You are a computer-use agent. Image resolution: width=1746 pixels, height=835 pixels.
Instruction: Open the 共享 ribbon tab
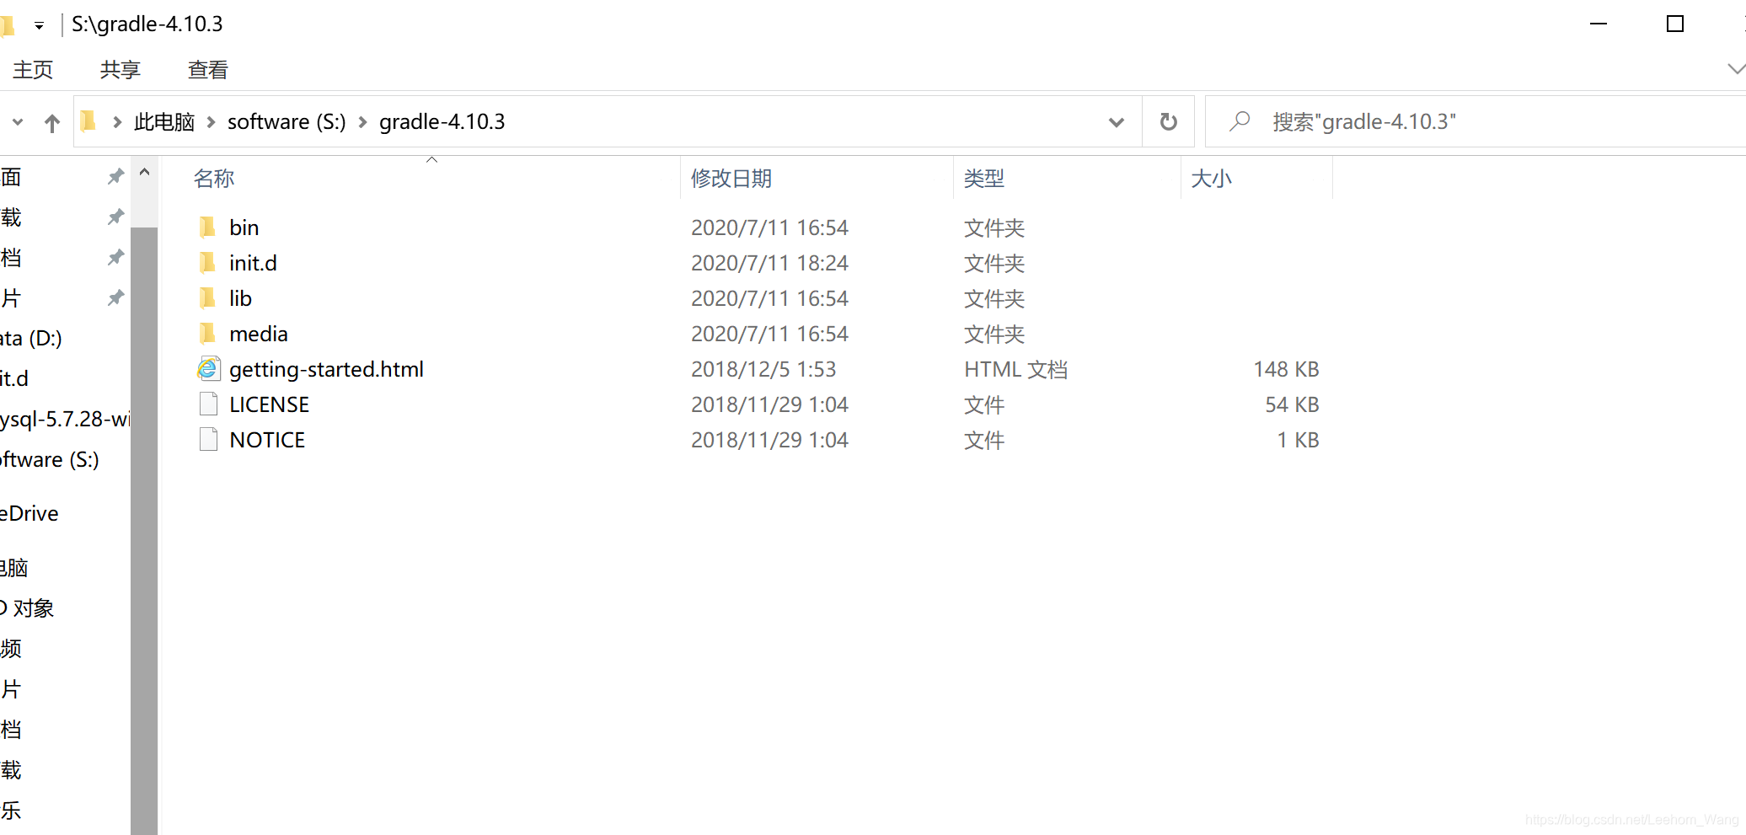[x=121, y=70]
